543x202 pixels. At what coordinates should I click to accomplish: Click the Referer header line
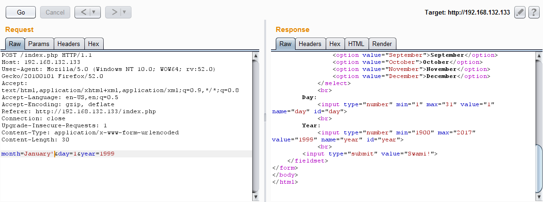tap(79, 111)
